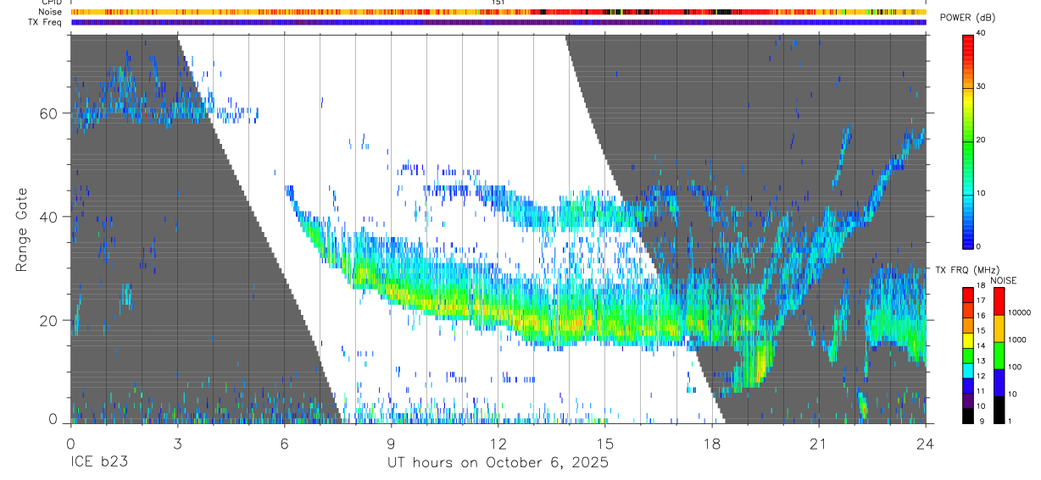
Task: Click the TX Freq strip above the plot
Action: (x=498, y=23)
